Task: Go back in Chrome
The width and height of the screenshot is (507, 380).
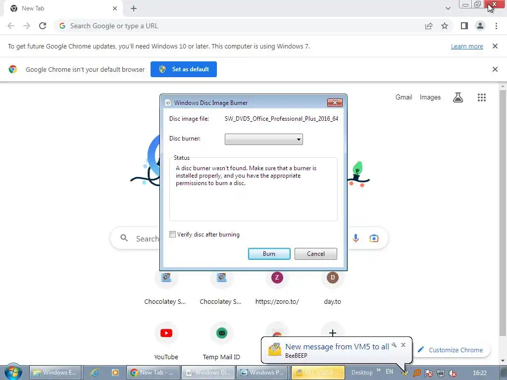Action: pyautogui.click(x=11, y=26)
